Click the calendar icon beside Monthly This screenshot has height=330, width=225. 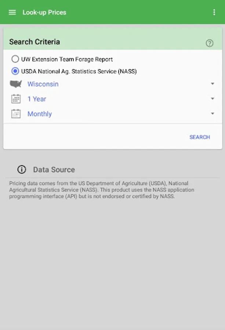tap(16, 114)
